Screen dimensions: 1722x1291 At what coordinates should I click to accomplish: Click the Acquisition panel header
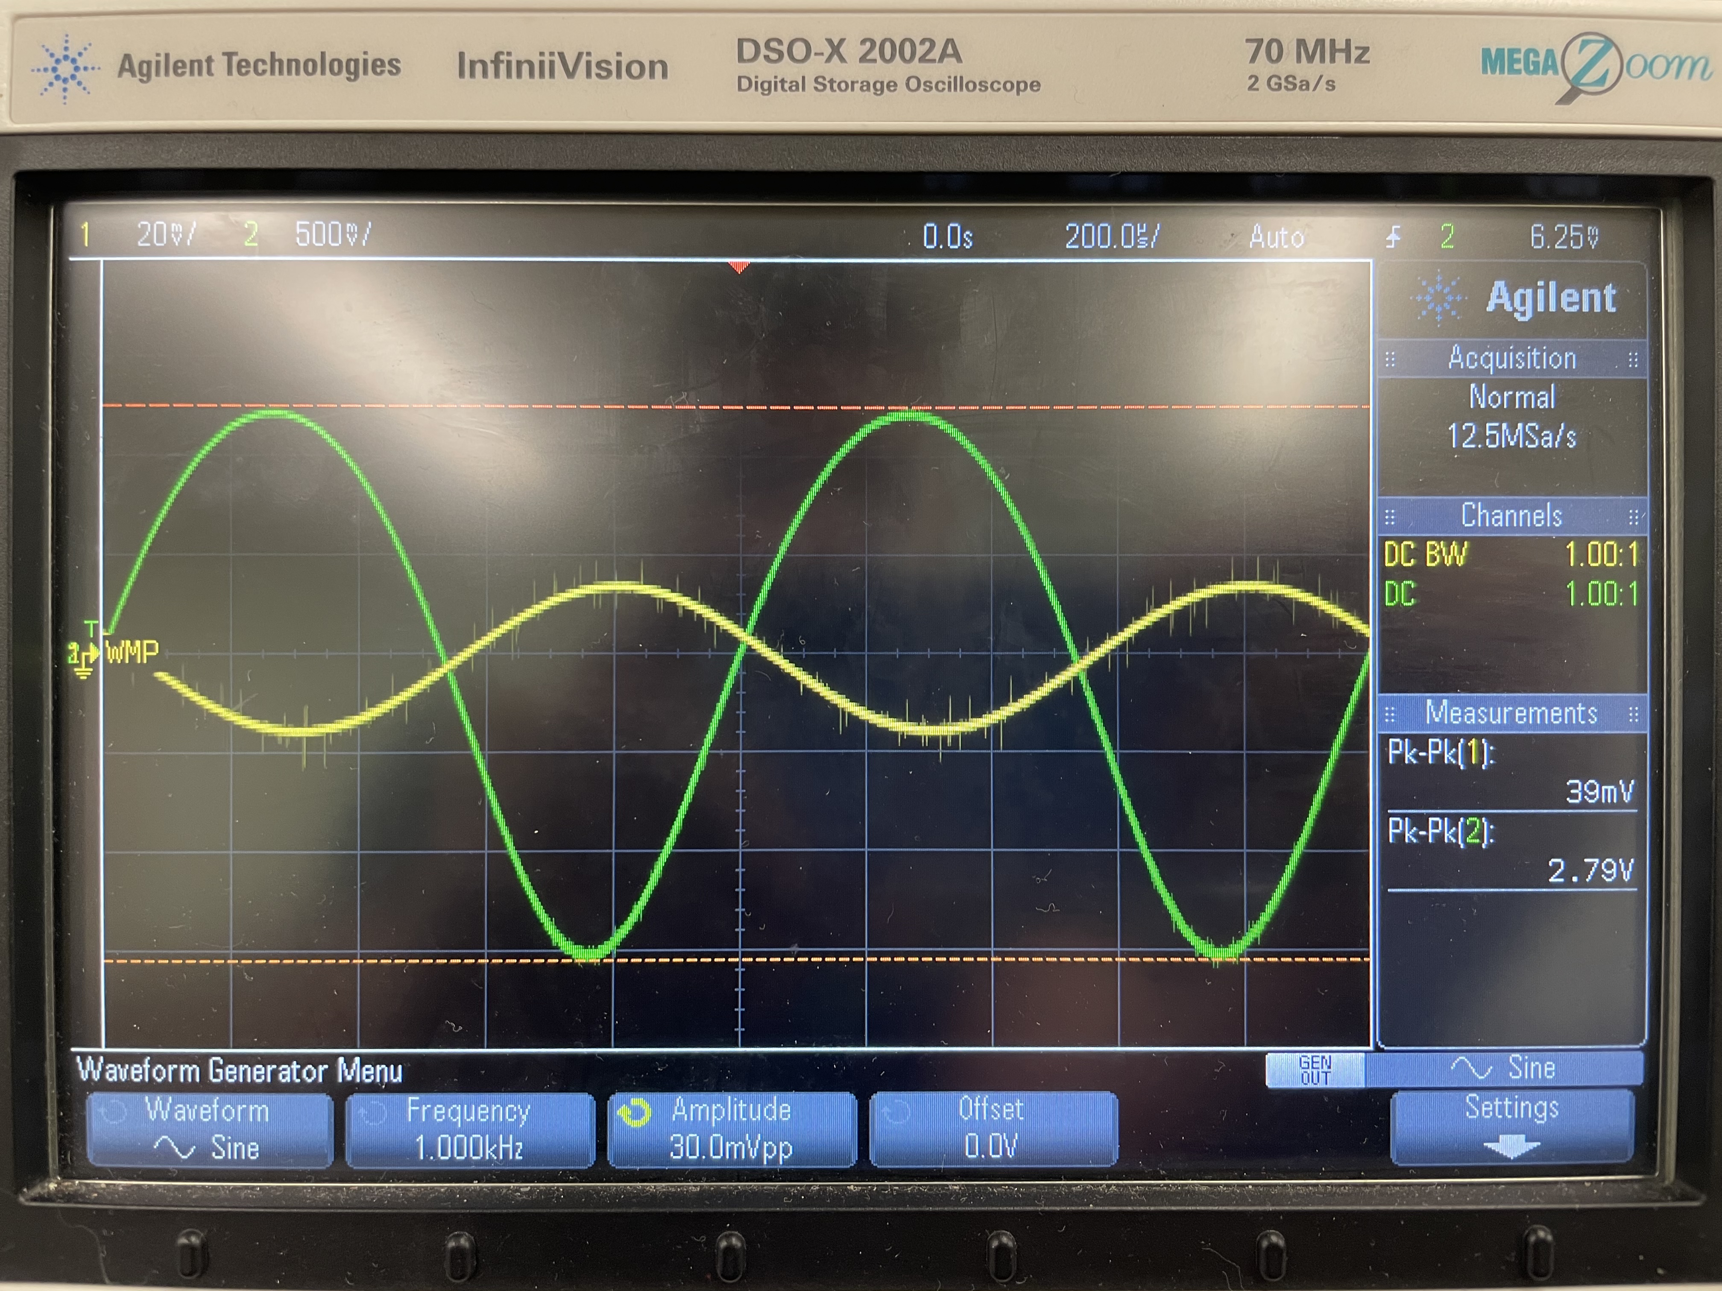(1512, 359)
